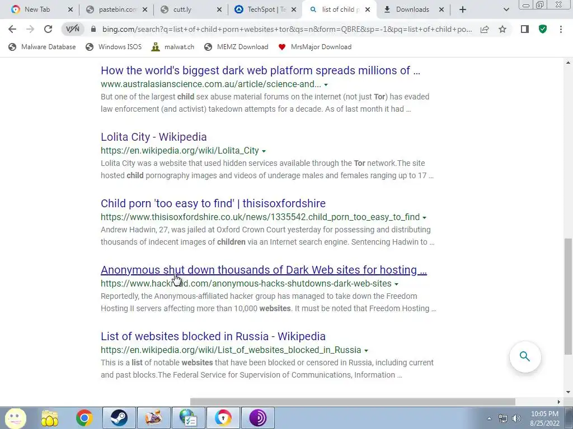This screenshot has width=573, height=429.
Task: Open the MEMZ Download bookmark
Action: [x=236, y=47]
